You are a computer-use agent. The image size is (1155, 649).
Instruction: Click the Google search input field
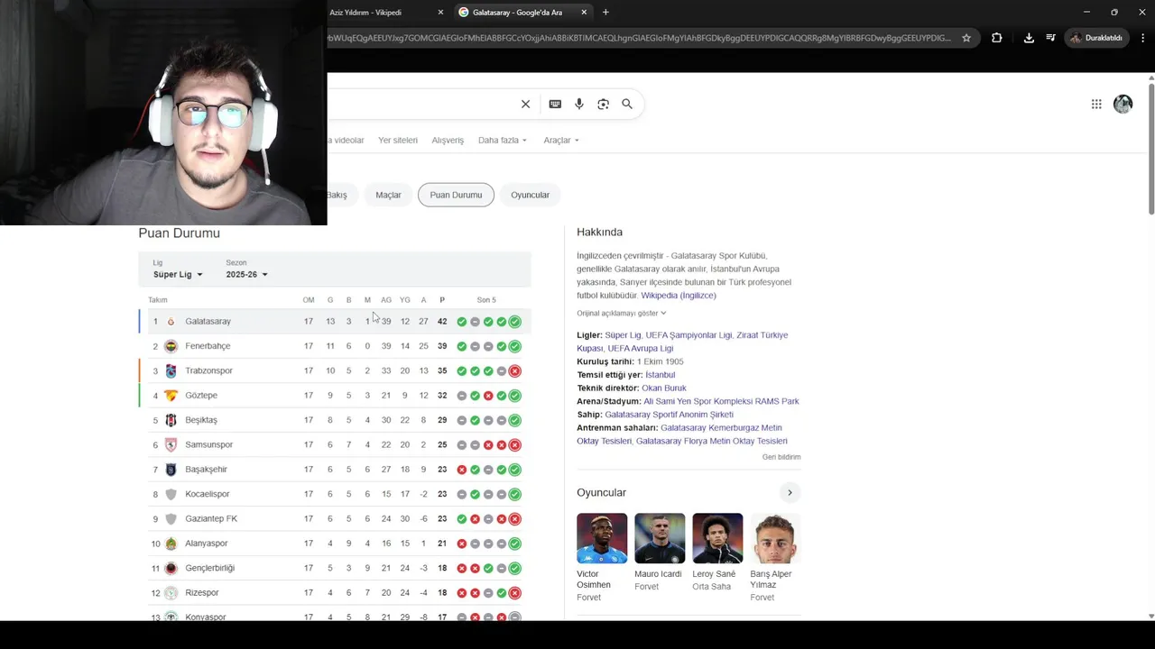tap(420, 104)
